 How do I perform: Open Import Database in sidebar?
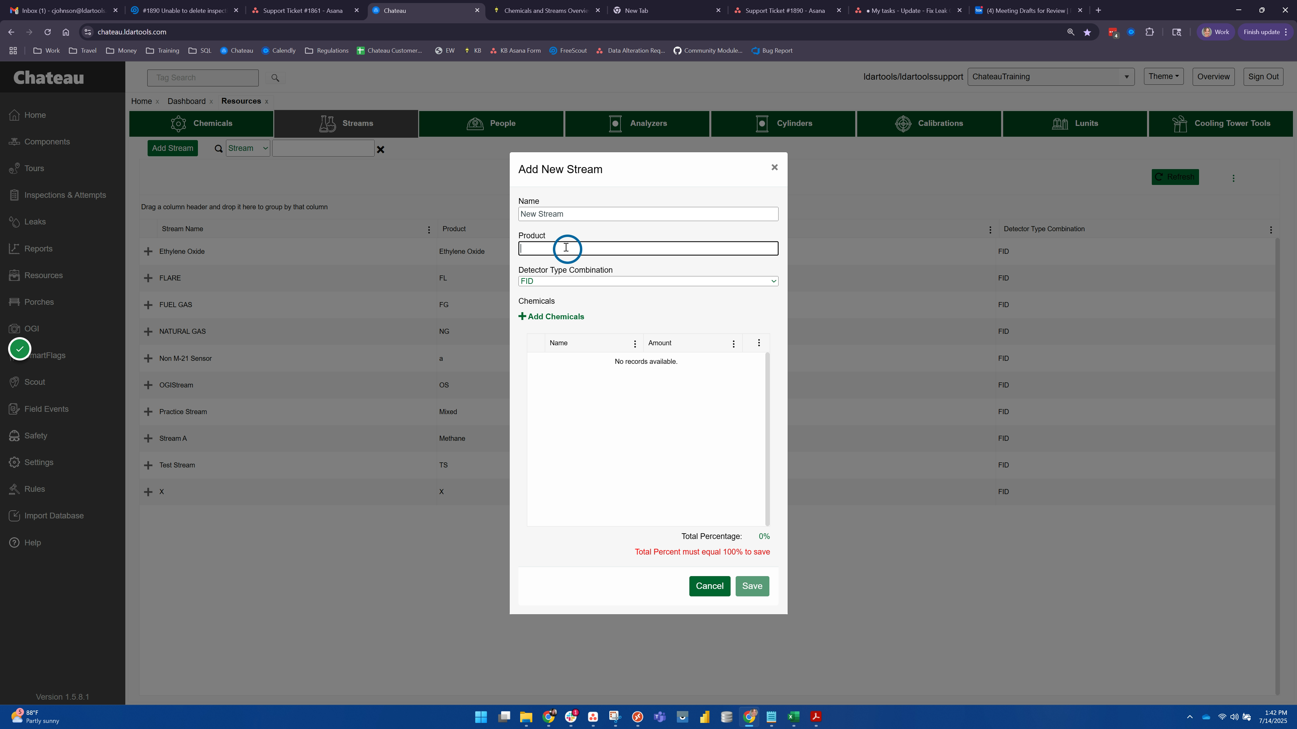point(54,516)
